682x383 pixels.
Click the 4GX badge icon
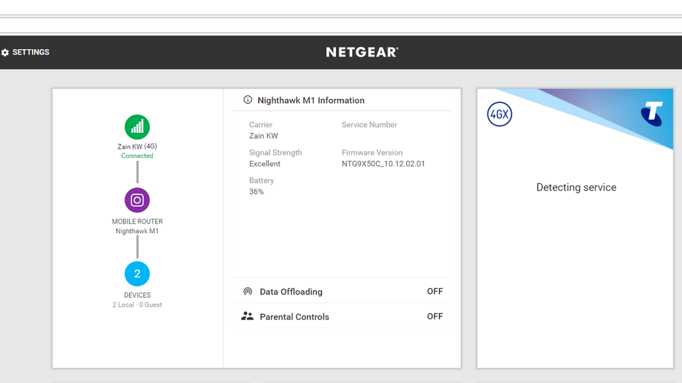tap(500, 114)
